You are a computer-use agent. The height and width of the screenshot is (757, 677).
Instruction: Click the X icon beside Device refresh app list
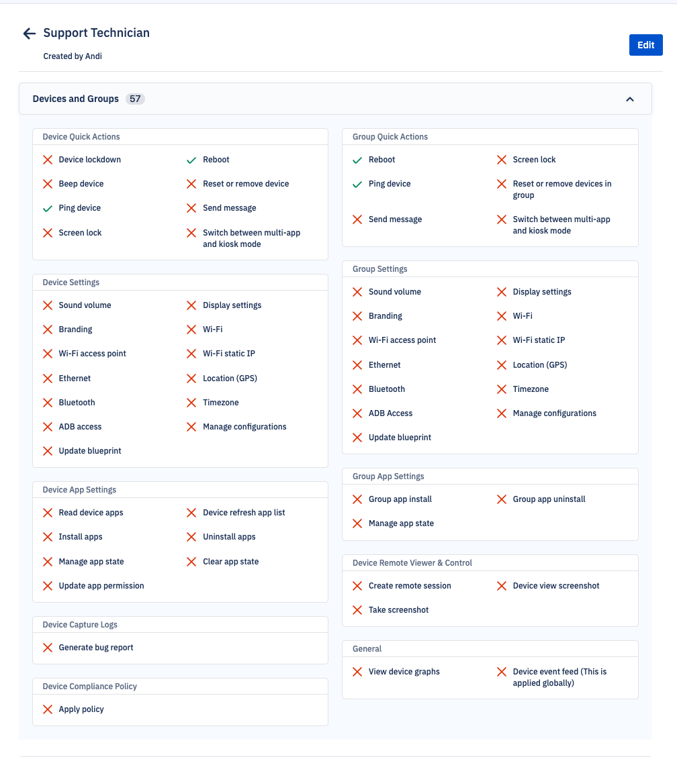tap(191, 513)
